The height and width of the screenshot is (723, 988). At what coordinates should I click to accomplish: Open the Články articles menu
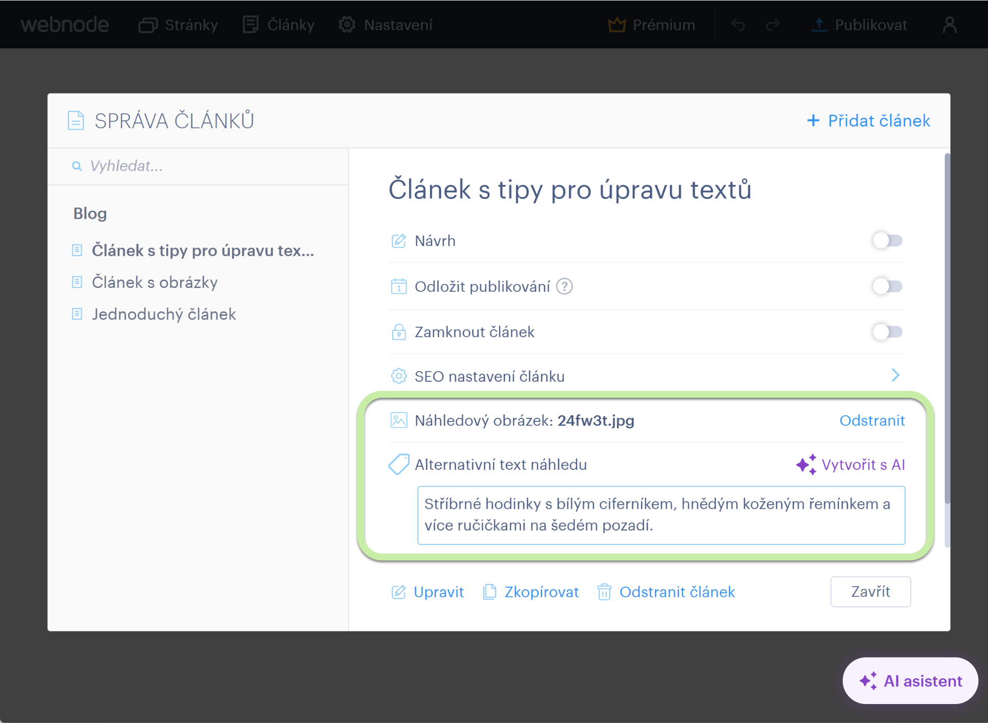[x=278, y=25]
